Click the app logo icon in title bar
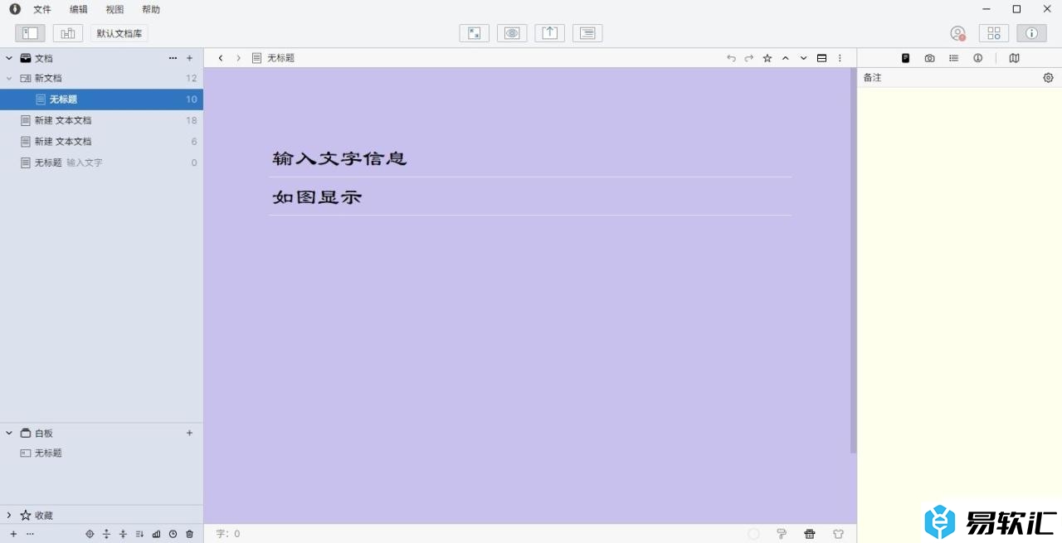Image resolution: width=1062 pixels, height=543 pixels. coord(15,9)
